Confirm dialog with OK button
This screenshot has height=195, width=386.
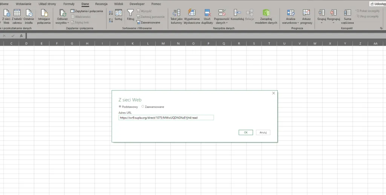246,133
